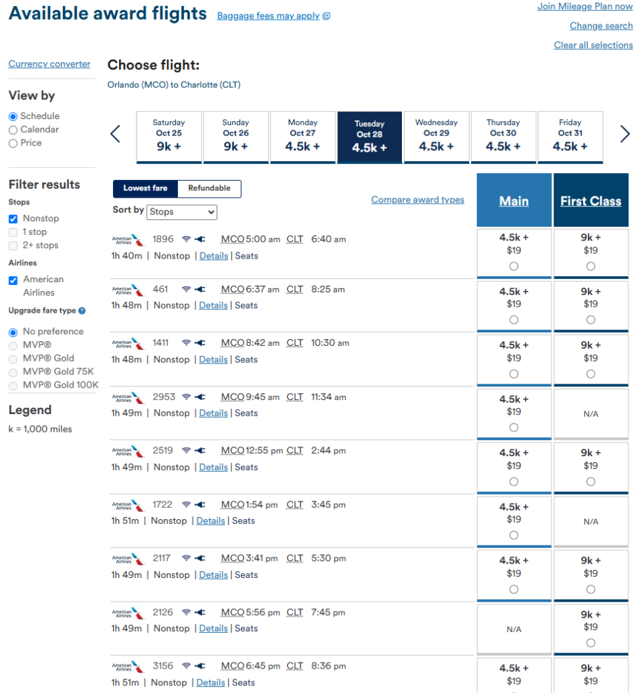Choose the MVP® Gold upgrade fare option

click(x=14, y=359)
